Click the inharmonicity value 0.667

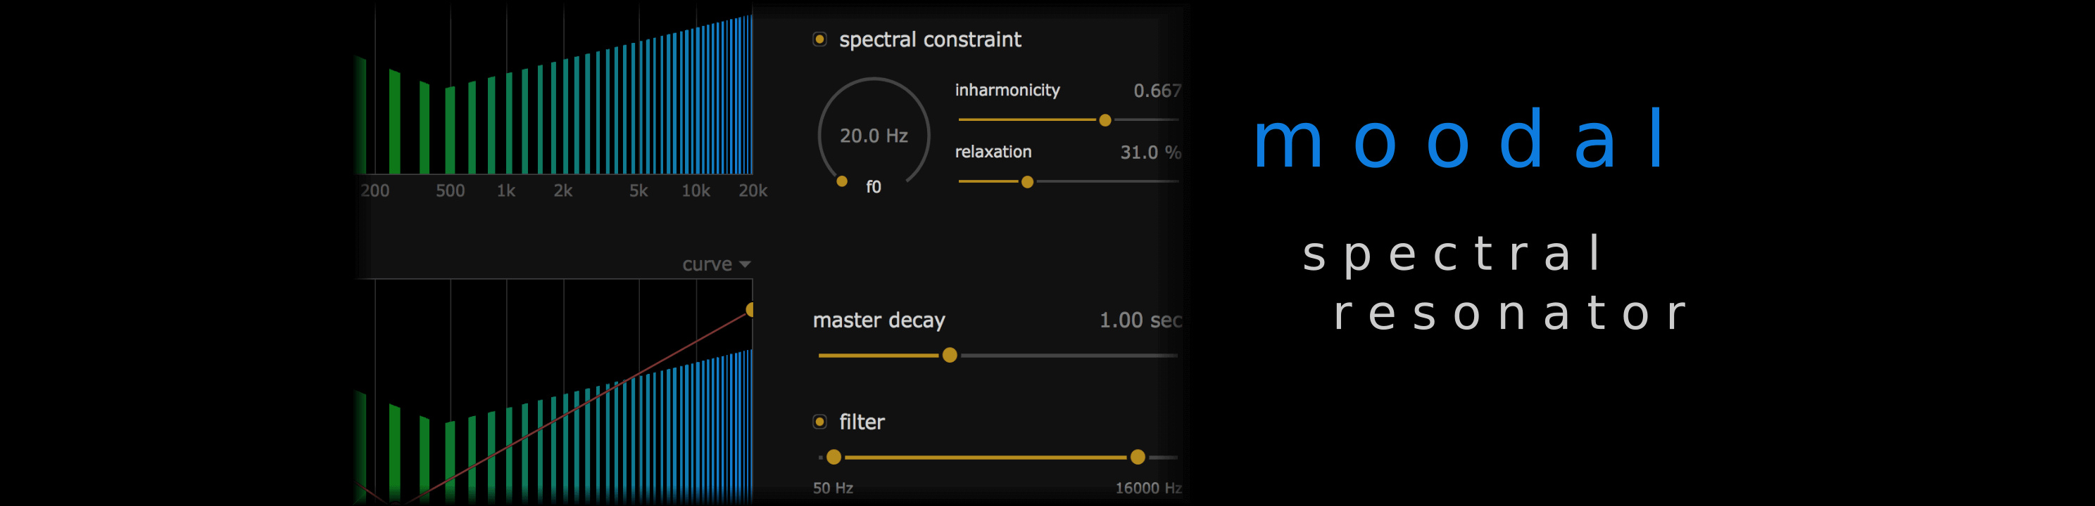pos(1157,90)
